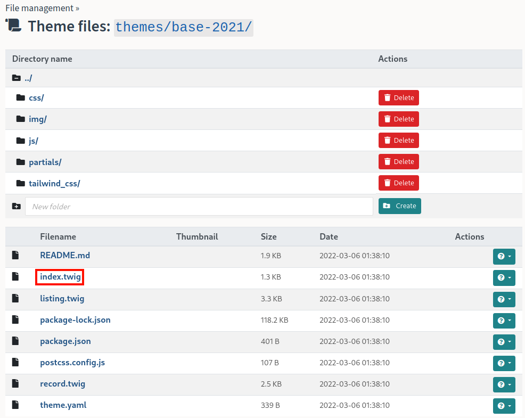525x418 pixels.
Task: Open the File management breadcrumb link
Action: pos(39,8)
